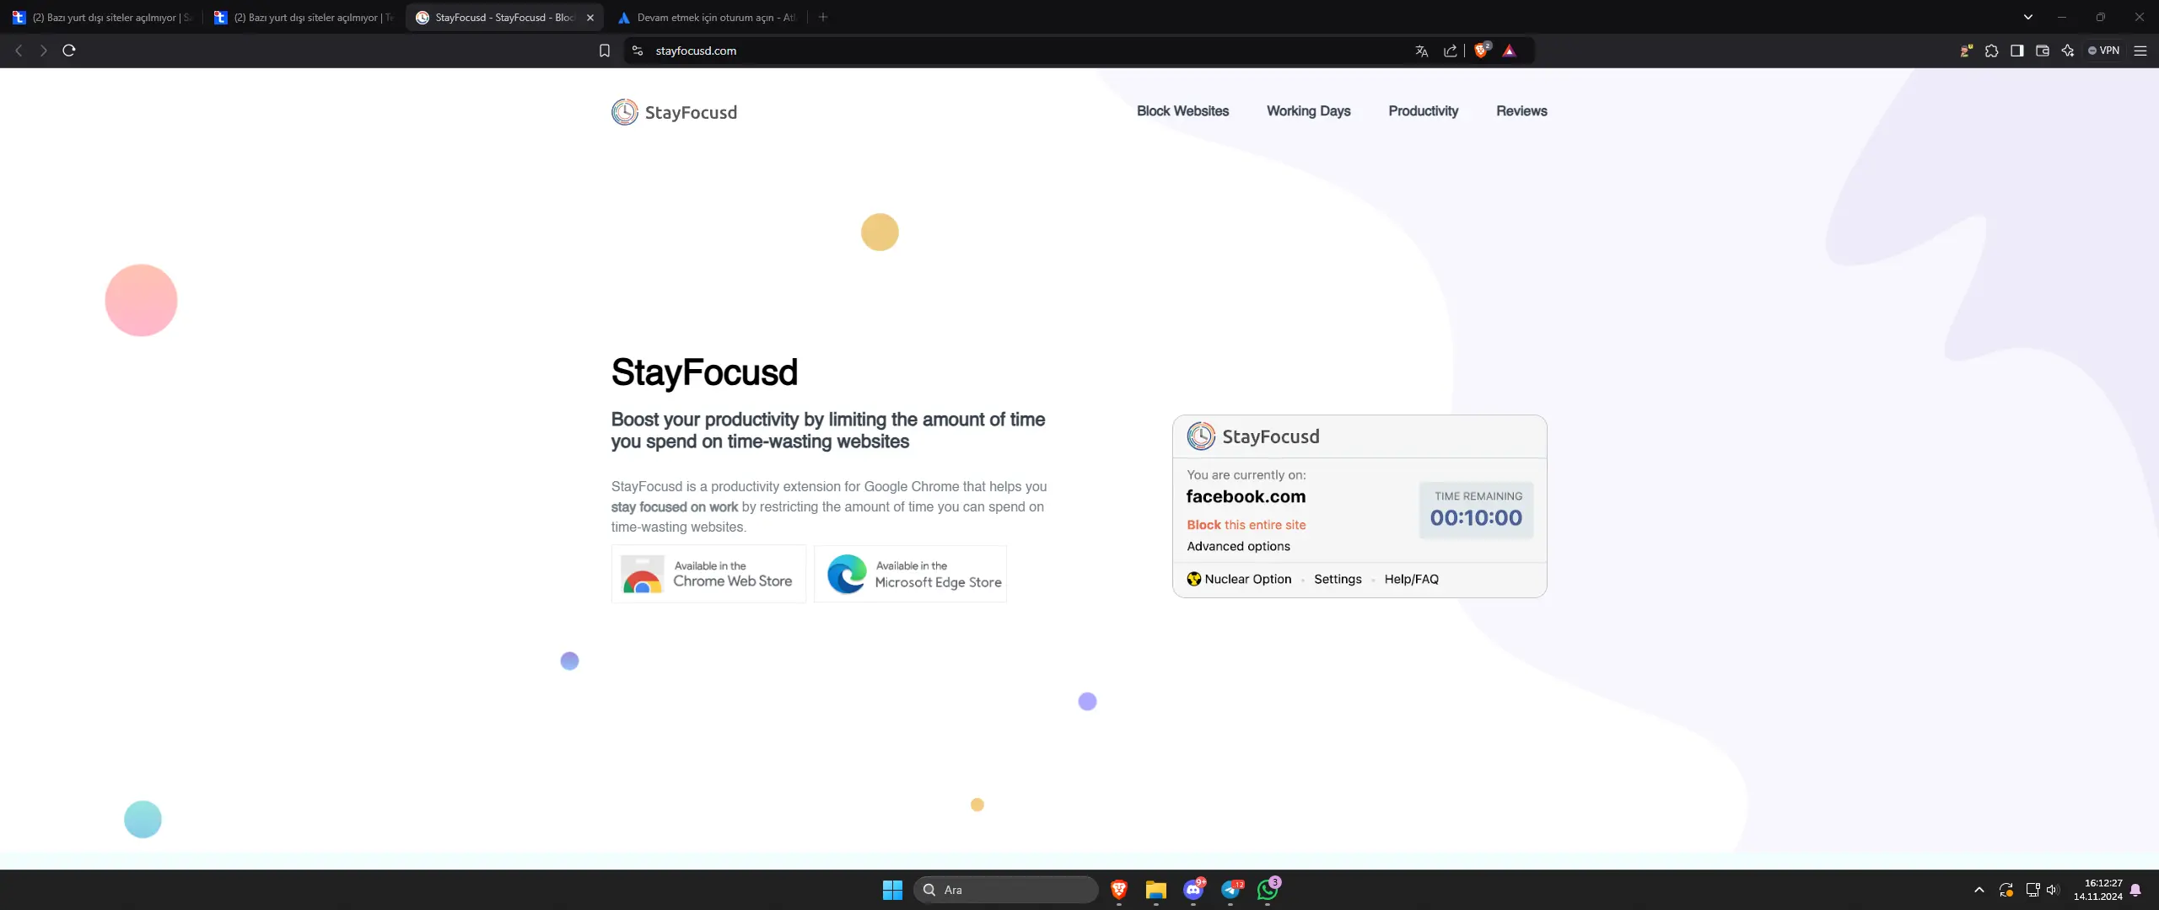Click the profile extension icon in toolbar
2159x910 pixels.
click(x=1967, y=51)
